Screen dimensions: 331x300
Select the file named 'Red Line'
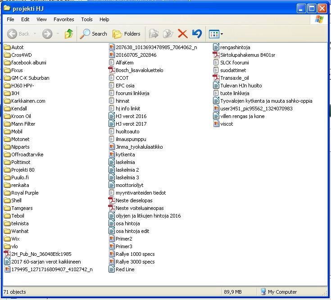pos(125,269)
